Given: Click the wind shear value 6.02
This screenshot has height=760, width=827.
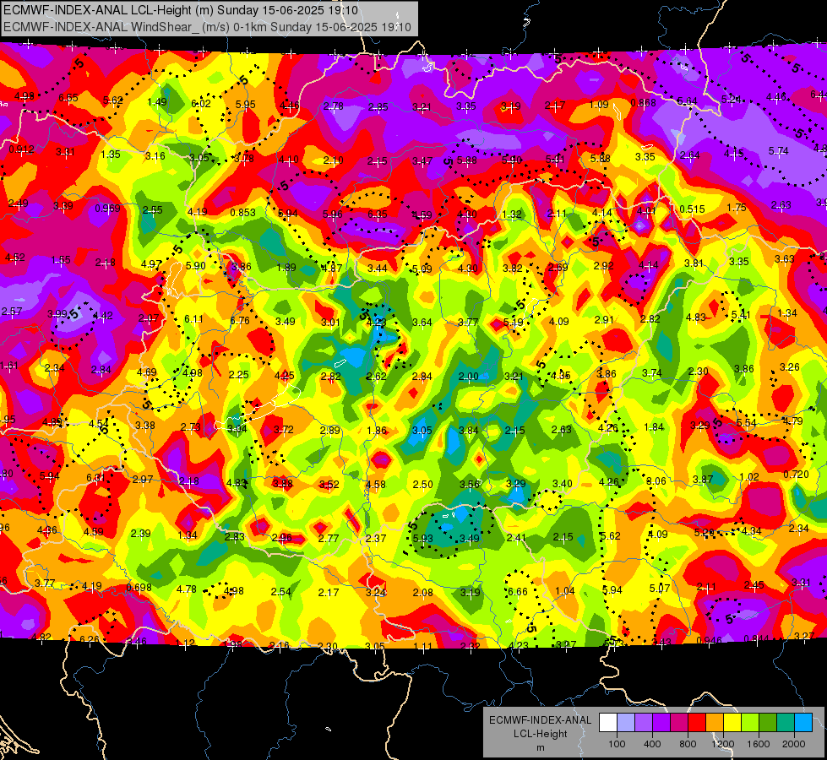Looking at the screenshot, I should pos(201,104).
